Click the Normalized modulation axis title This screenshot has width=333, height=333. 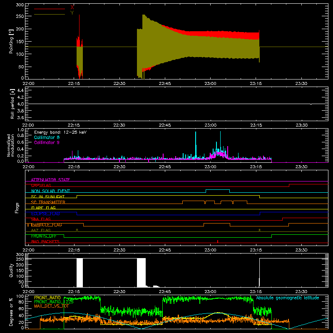(x=11, y=145)
